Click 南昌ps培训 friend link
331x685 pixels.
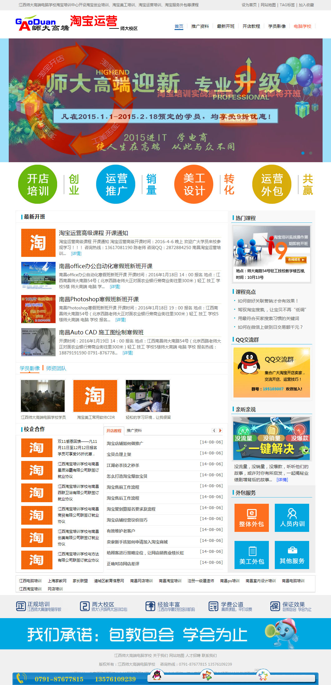point(230,581)
